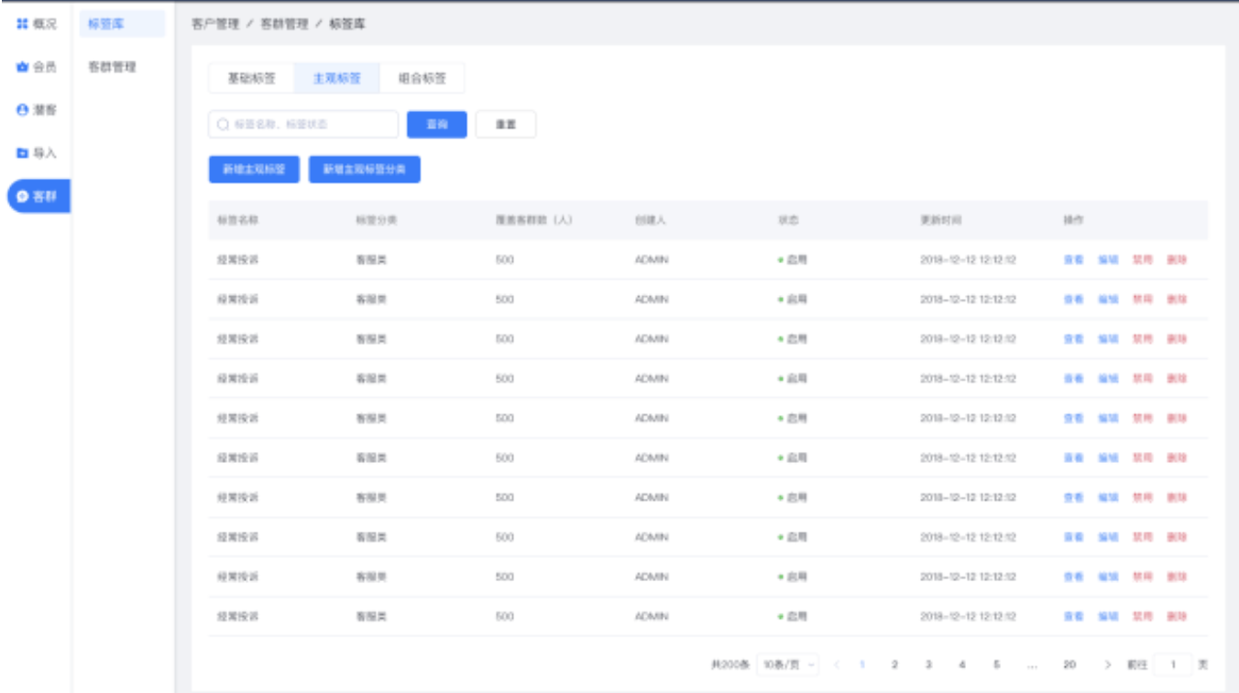This screenshot has height=693, width=1239.
Task: Click the 重置 reset button
Action: 506,125
